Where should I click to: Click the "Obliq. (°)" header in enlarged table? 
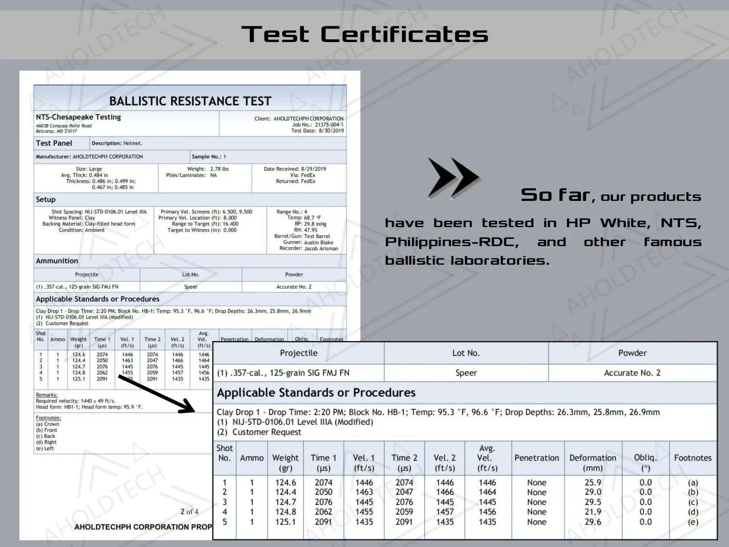pyautogui.click(x=645, y=462)
